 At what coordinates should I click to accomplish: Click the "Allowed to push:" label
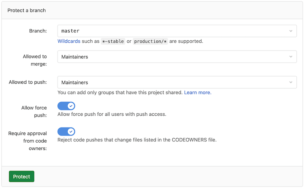point(28,82)
